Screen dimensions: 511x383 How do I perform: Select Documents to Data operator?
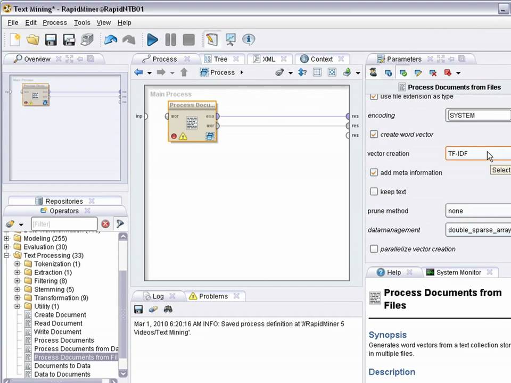[x=62, y=365]
